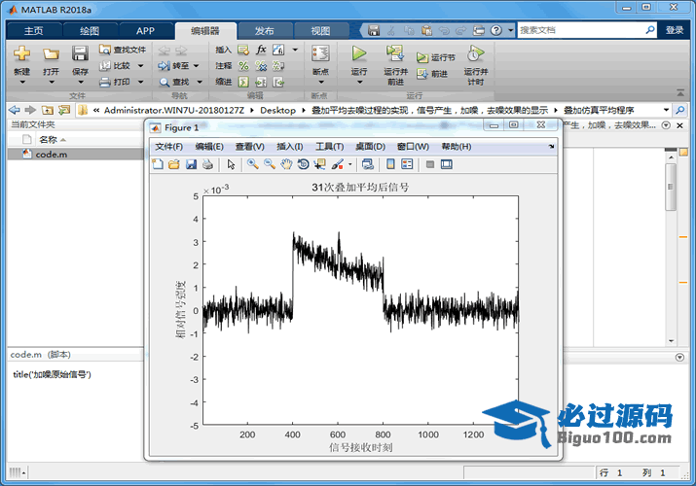Toggle the Brush data tool
Image resolution: width=696 pixels, height=486 pixels.
coord(338,164)
